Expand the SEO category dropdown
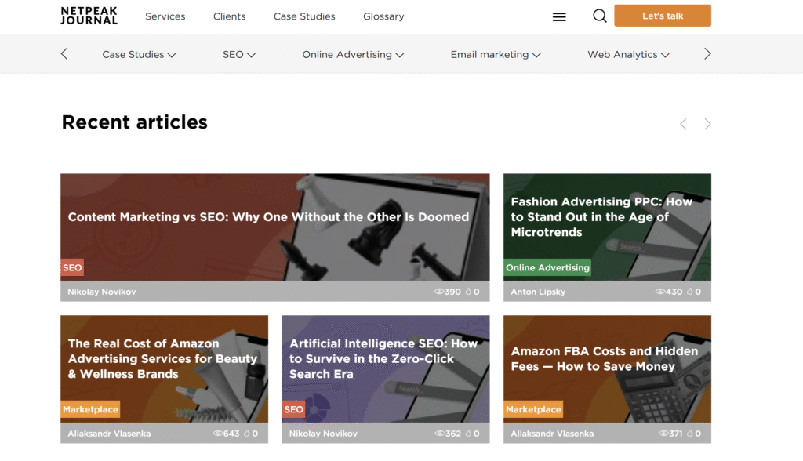 [239, 54]
